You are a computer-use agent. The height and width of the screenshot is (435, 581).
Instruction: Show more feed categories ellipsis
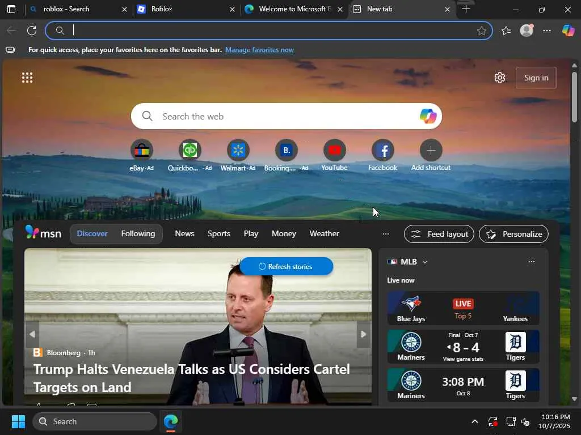(386, 234)
